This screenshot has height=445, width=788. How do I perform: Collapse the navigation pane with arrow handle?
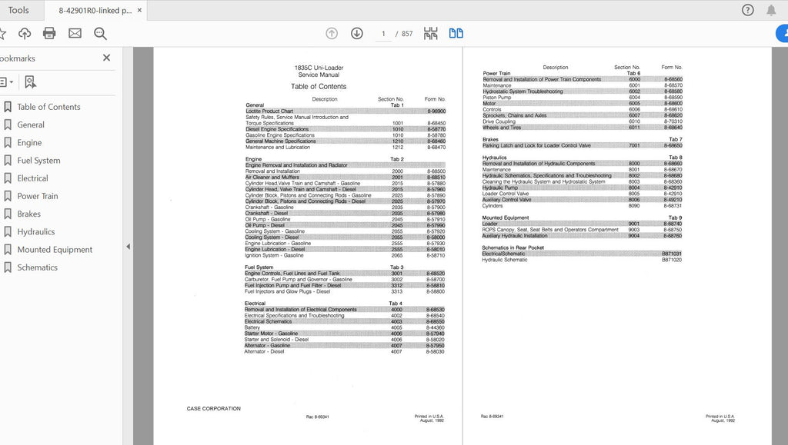[x=128, y=247]
